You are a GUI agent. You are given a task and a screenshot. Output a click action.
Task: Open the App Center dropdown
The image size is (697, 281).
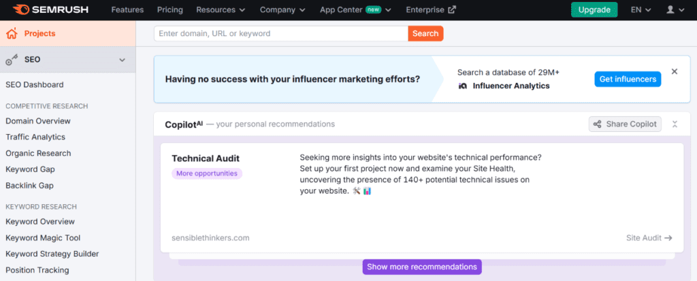click(x=355, y=10)
